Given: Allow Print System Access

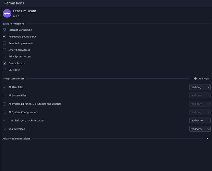Looking at the screenshot, I should [x=4, y=56].
